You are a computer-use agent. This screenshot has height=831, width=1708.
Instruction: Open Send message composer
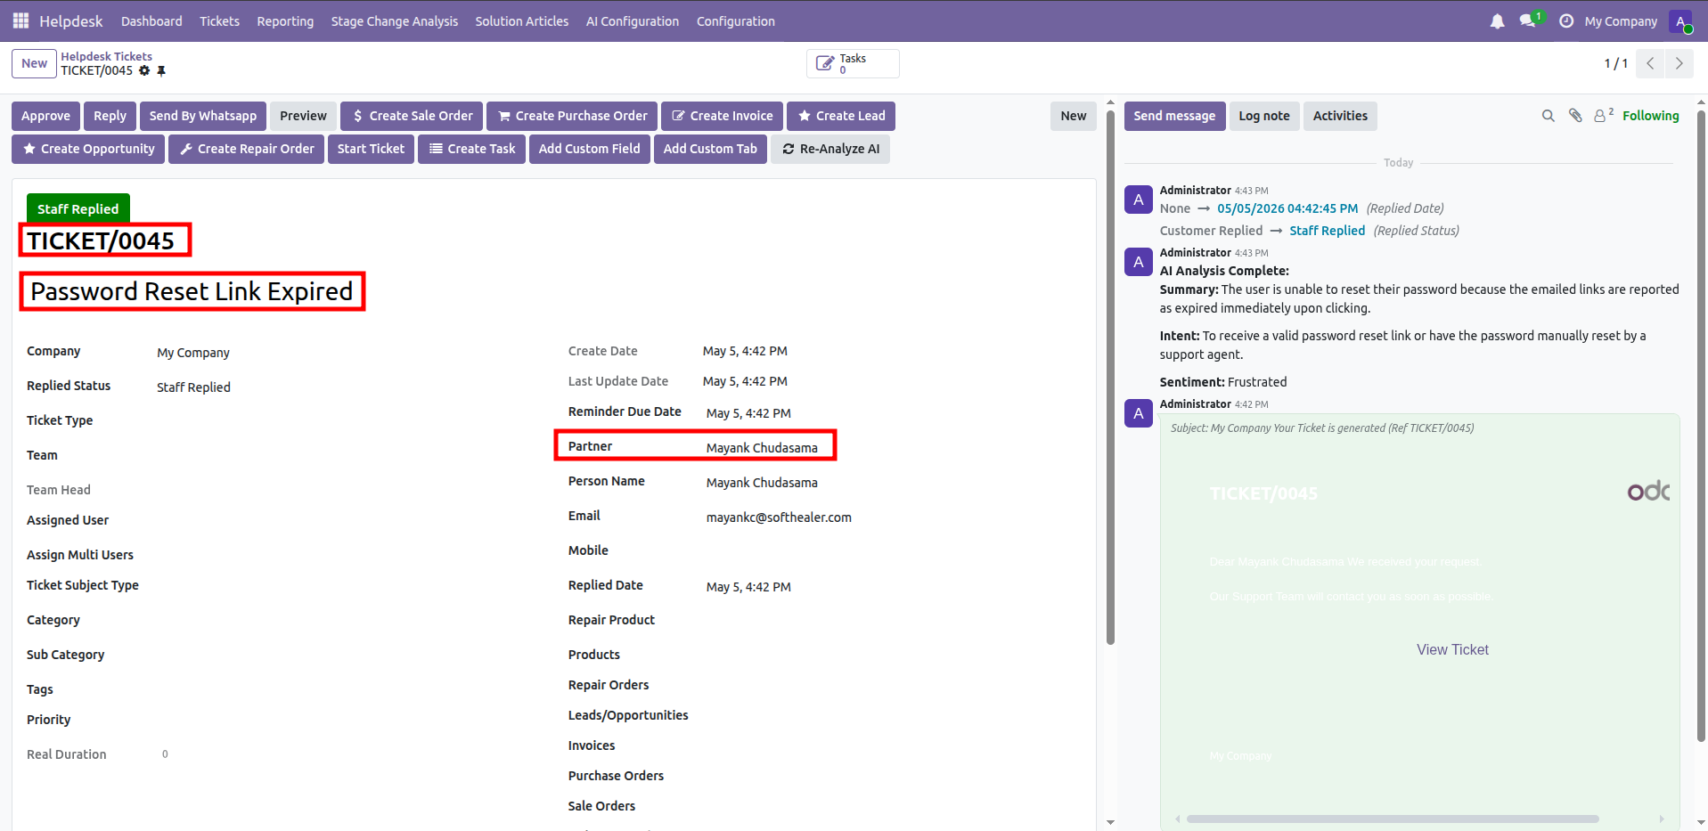[1174, 116]
